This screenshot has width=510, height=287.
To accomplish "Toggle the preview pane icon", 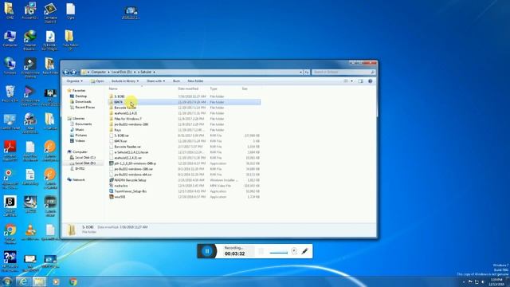I will click(x=361, y=81).
